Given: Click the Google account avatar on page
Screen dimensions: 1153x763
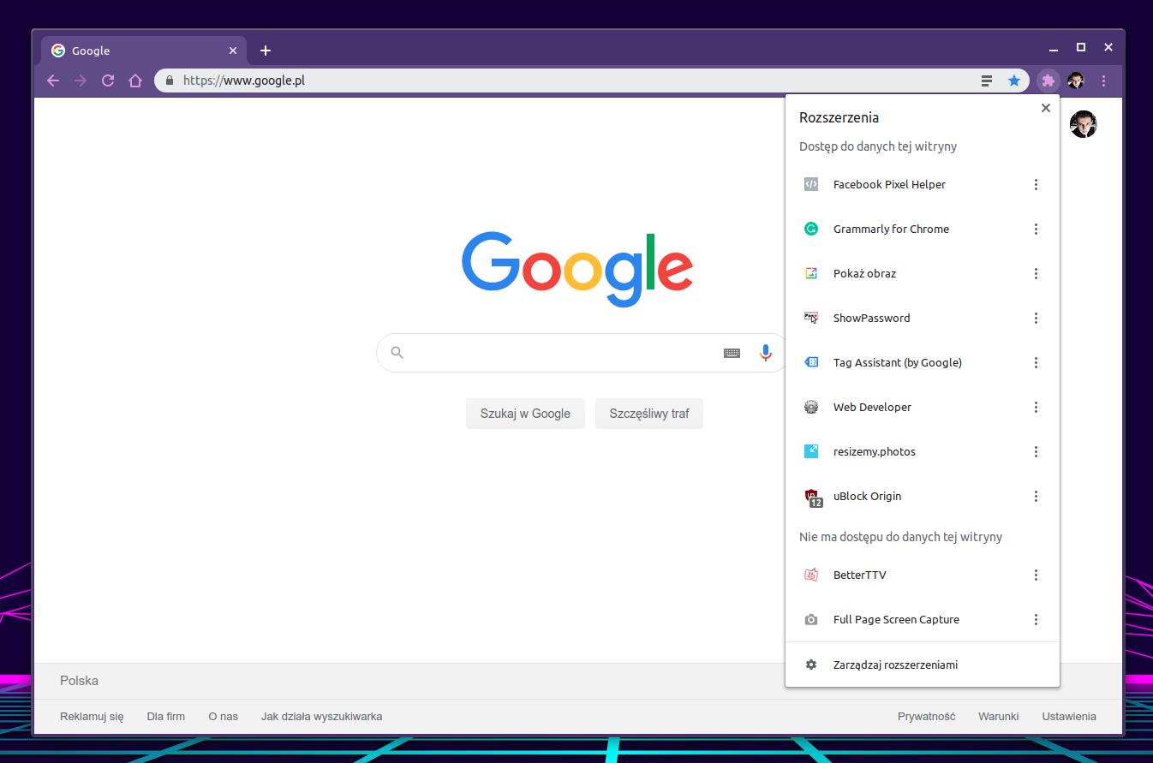Looking at the screenshot, I should coord(1083,124).
